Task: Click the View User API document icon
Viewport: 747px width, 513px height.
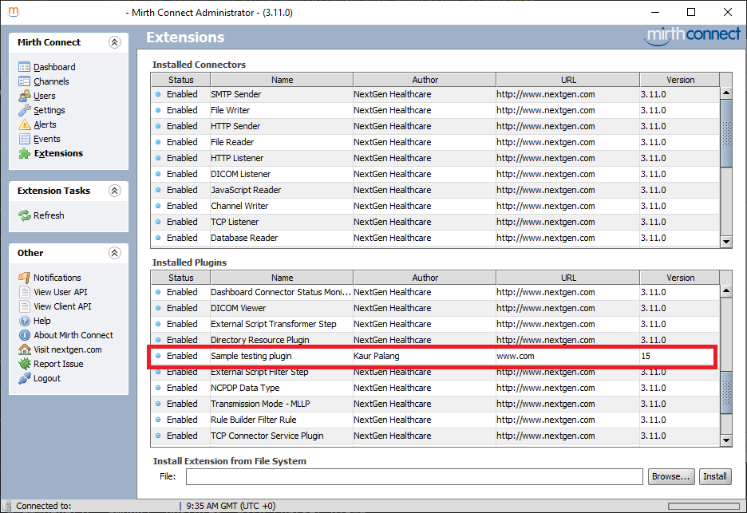Action: [x=24, y=292]
